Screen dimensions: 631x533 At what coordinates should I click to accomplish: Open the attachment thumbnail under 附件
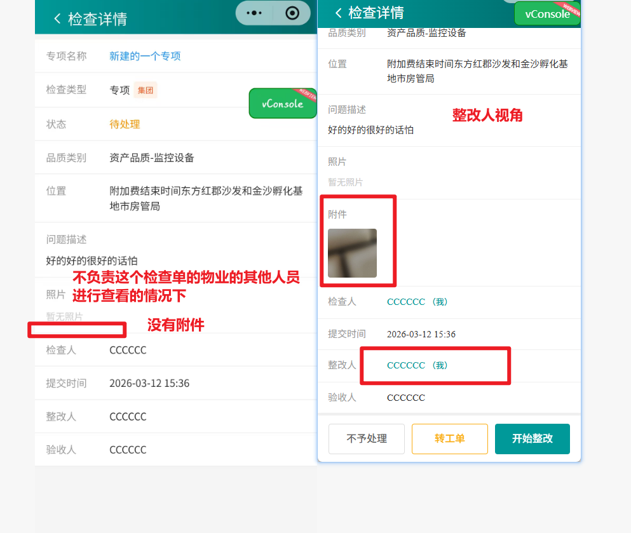click(352, 253)
